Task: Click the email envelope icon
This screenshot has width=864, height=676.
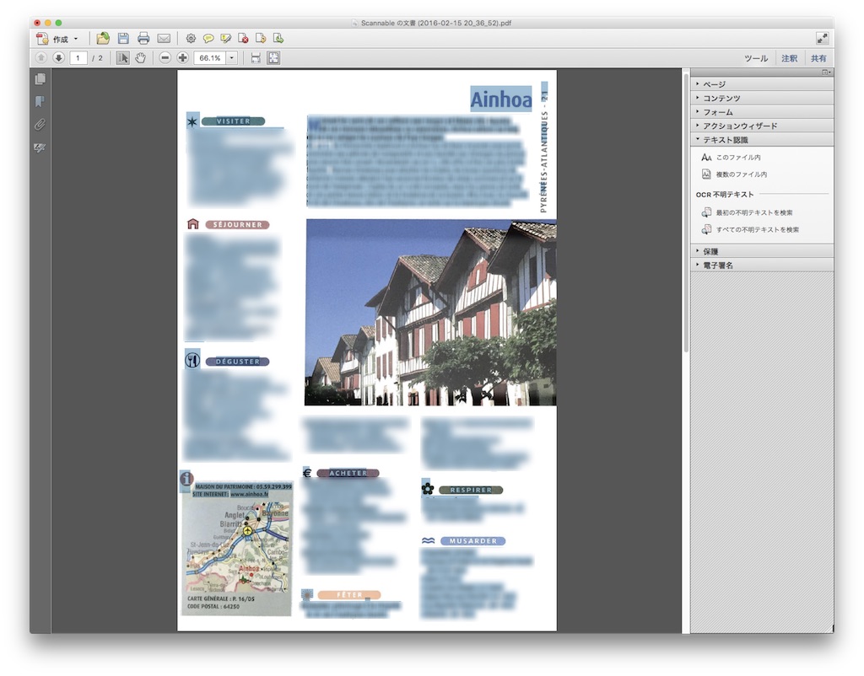Action: pyautogui.click(x=164, y=39)
